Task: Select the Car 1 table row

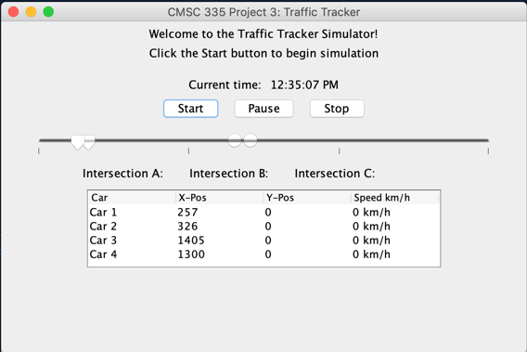Action: click(263, 213)
